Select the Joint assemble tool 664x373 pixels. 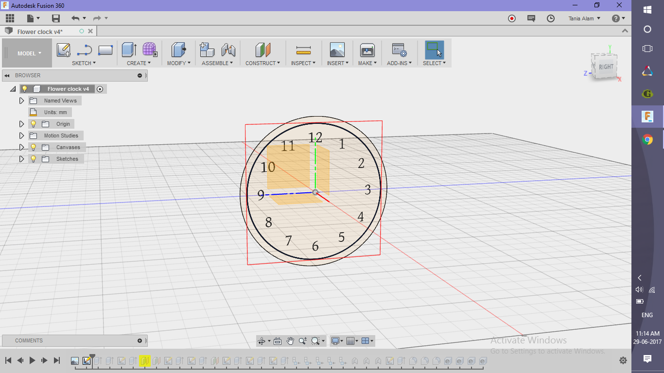[228, 50]
